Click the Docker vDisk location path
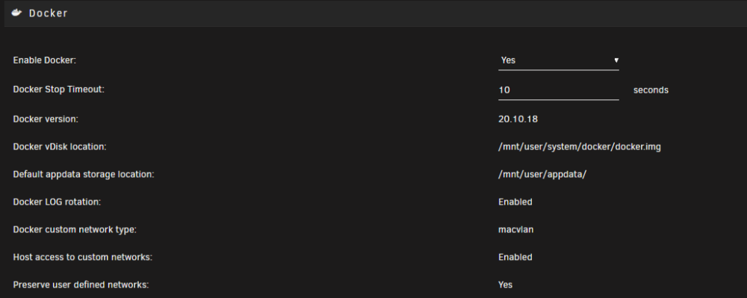 pyautogui.click(x=580, y=147)
